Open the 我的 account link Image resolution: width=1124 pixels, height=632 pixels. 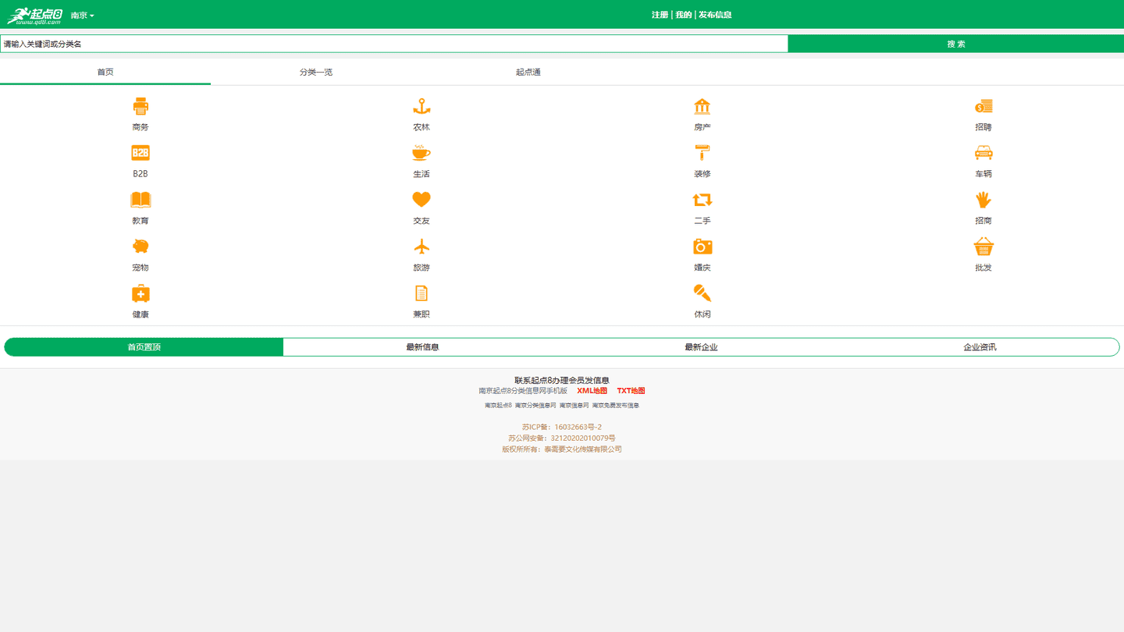pyautogui.click(x=683, y=15)
